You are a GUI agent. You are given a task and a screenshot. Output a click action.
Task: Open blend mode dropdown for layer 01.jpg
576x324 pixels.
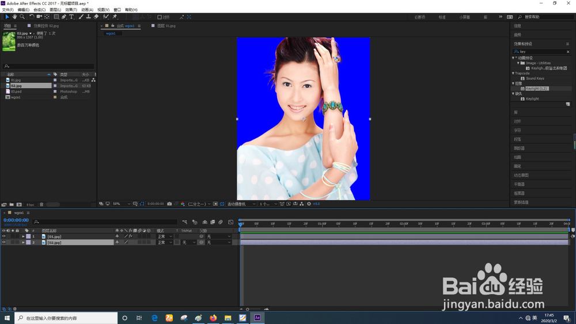165,237
